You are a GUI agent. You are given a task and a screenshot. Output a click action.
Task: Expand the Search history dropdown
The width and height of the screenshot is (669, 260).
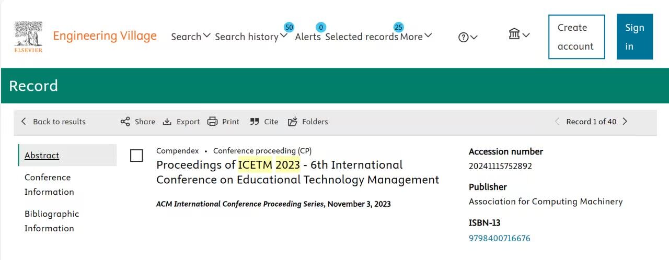[251, 37]
